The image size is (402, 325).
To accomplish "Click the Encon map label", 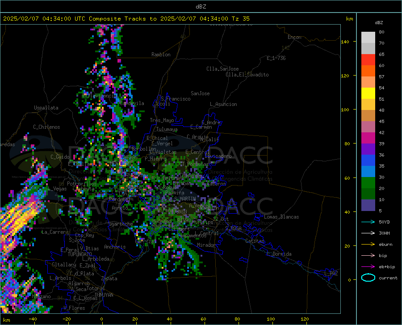I will point(294,37).
